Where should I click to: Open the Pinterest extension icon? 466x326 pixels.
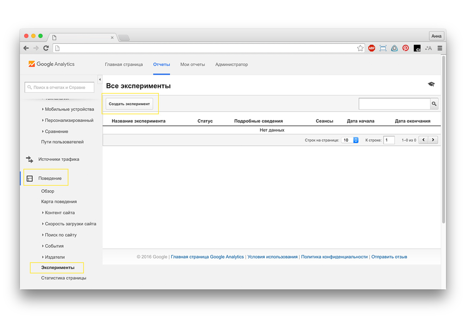406,48
